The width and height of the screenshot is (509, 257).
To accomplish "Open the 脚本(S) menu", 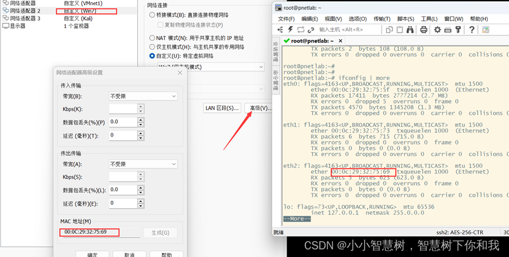I will click(405, 19).
